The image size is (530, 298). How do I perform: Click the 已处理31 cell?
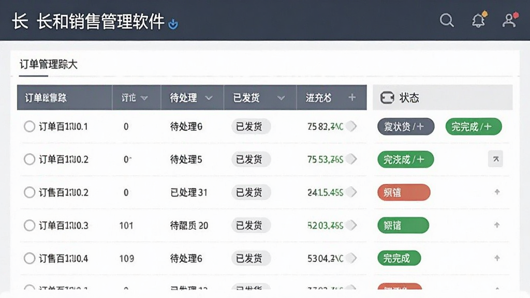(x=188, y=192)
